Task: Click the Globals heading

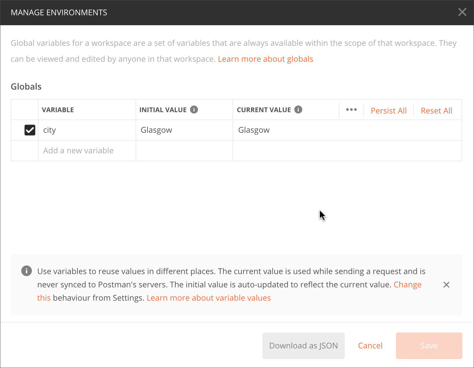Action: [x=26, y=87]
